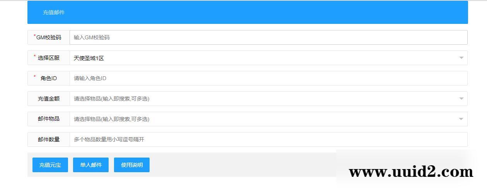
Task: Click the 充值金额 field label
Action: tap(49, 99)
